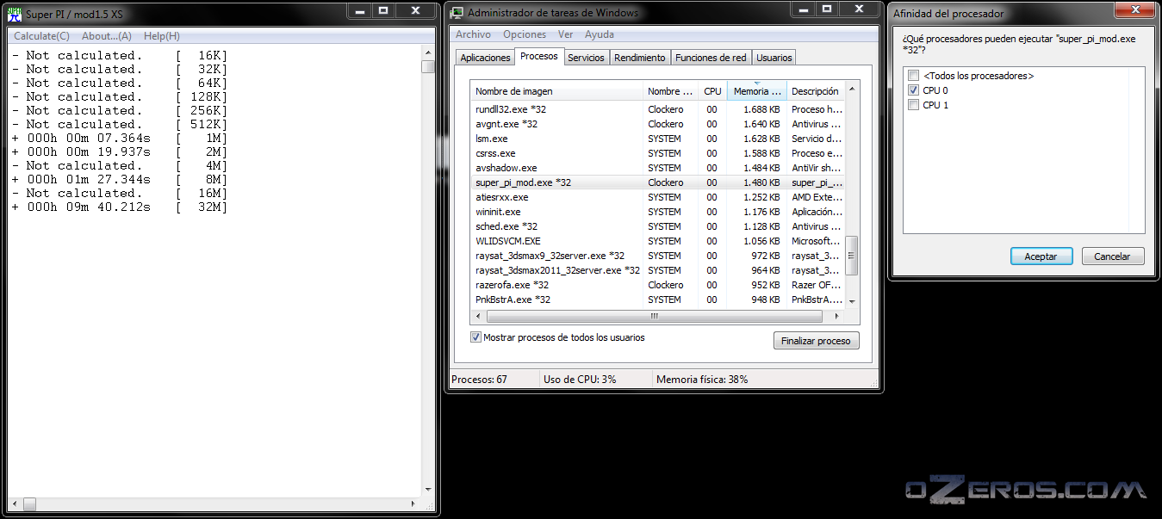Screen dimensions: 1162x519
Task: Click the Task Manager title bar icon
Action: point(457,13)
